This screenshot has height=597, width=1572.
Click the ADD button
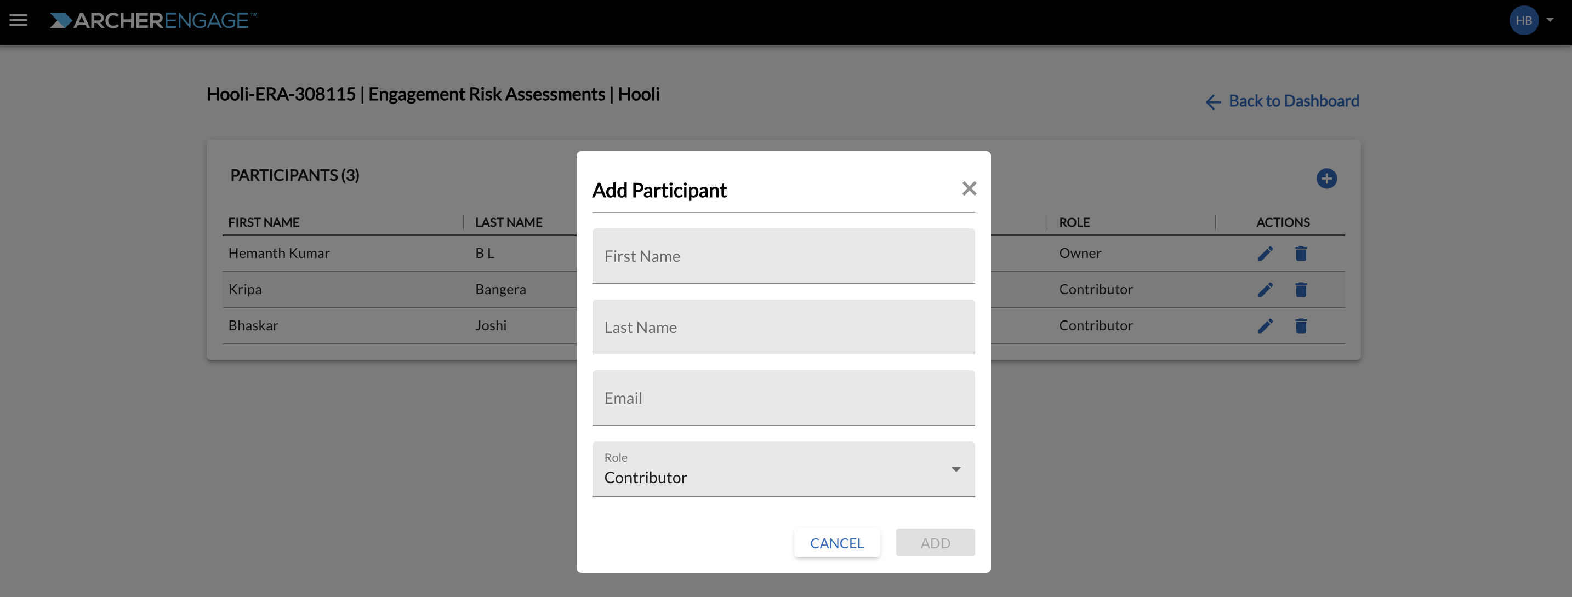point(935,543)
